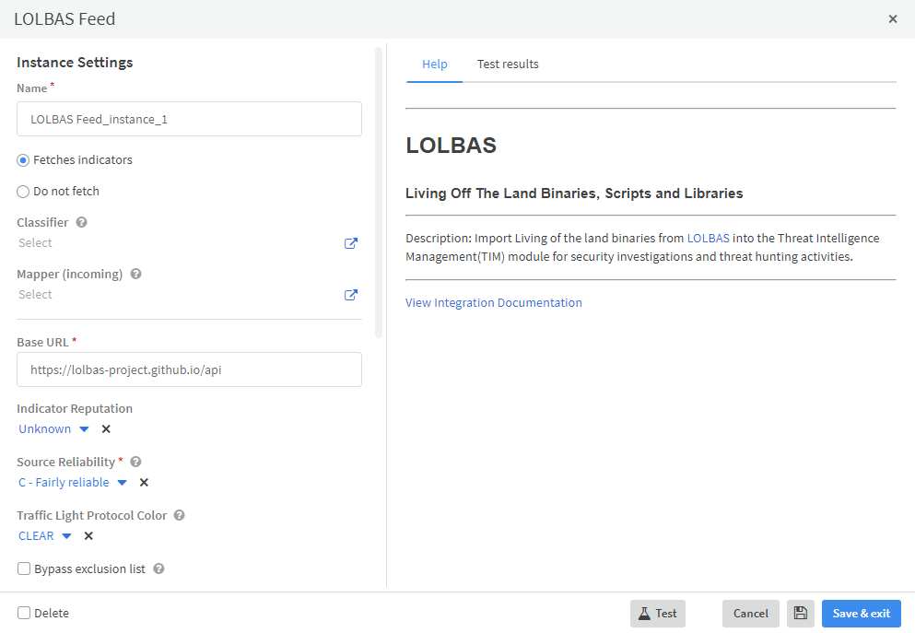Select the Fetches indicators radio button
Screen dimensions: 915x633
click(24, 160)
